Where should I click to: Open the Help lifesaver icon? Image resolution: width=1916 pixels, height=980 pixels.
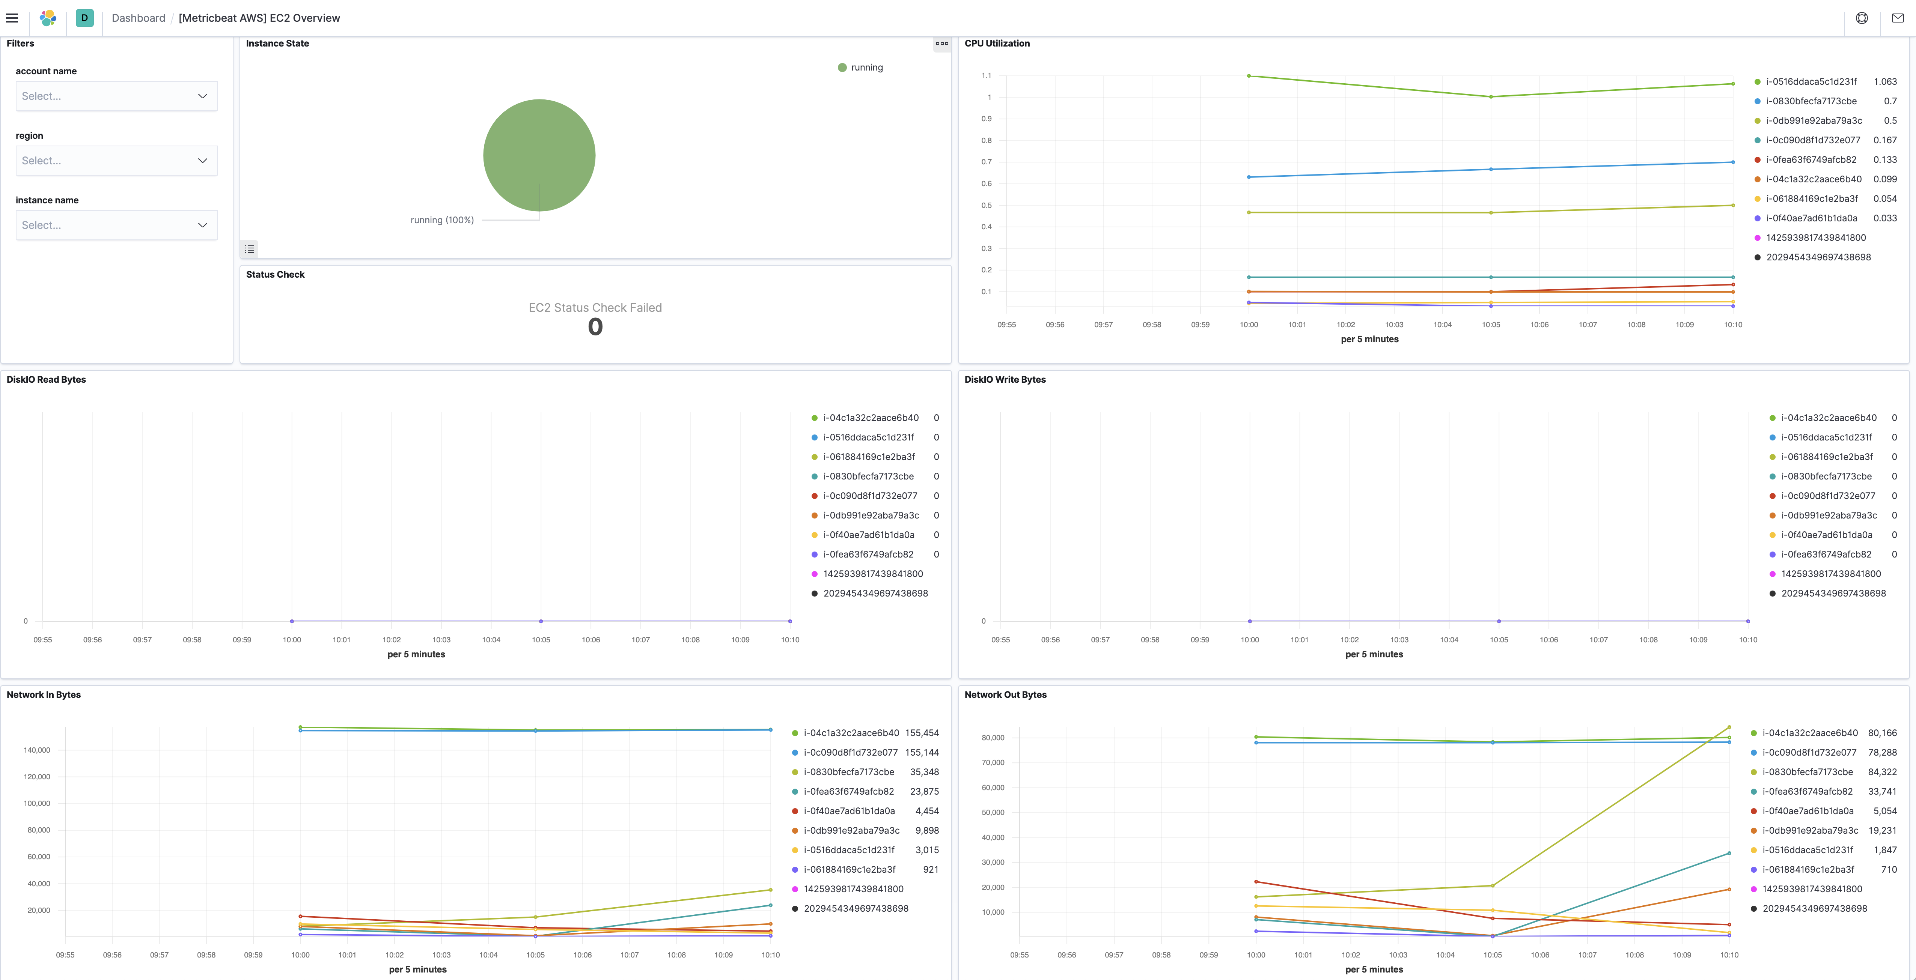pos(1862,18)
